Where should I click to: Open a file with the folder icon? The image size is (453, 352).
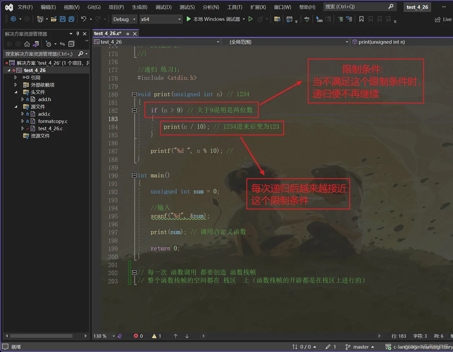[x=54, y=19]
